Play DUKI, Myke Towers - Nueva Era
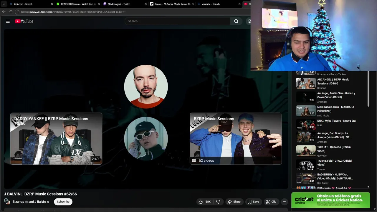 pos(336,121)
